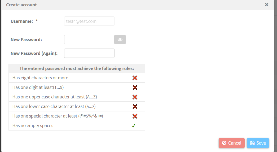Image resolution: width=277 pixels, height=152 pixels.
Task: Click the floppy disk icon on Save
Action: pos(252,143)
